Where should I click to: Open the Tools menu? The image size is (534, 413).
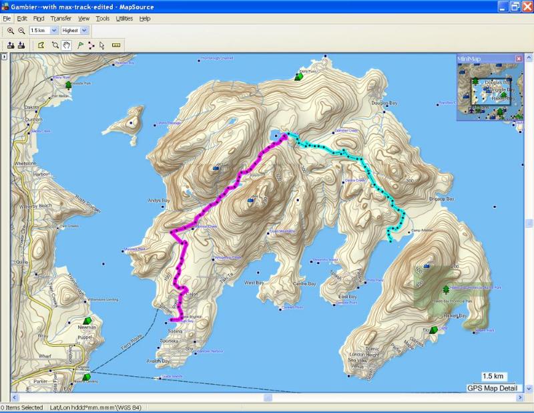[x=103, y=19]
